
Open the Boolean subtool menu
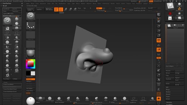coord(168,92)
